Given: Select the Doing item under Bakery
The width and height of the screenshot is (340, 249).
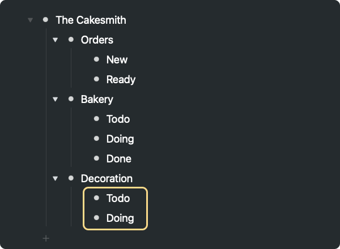Looking at the screenshot, I should point(120,139).
